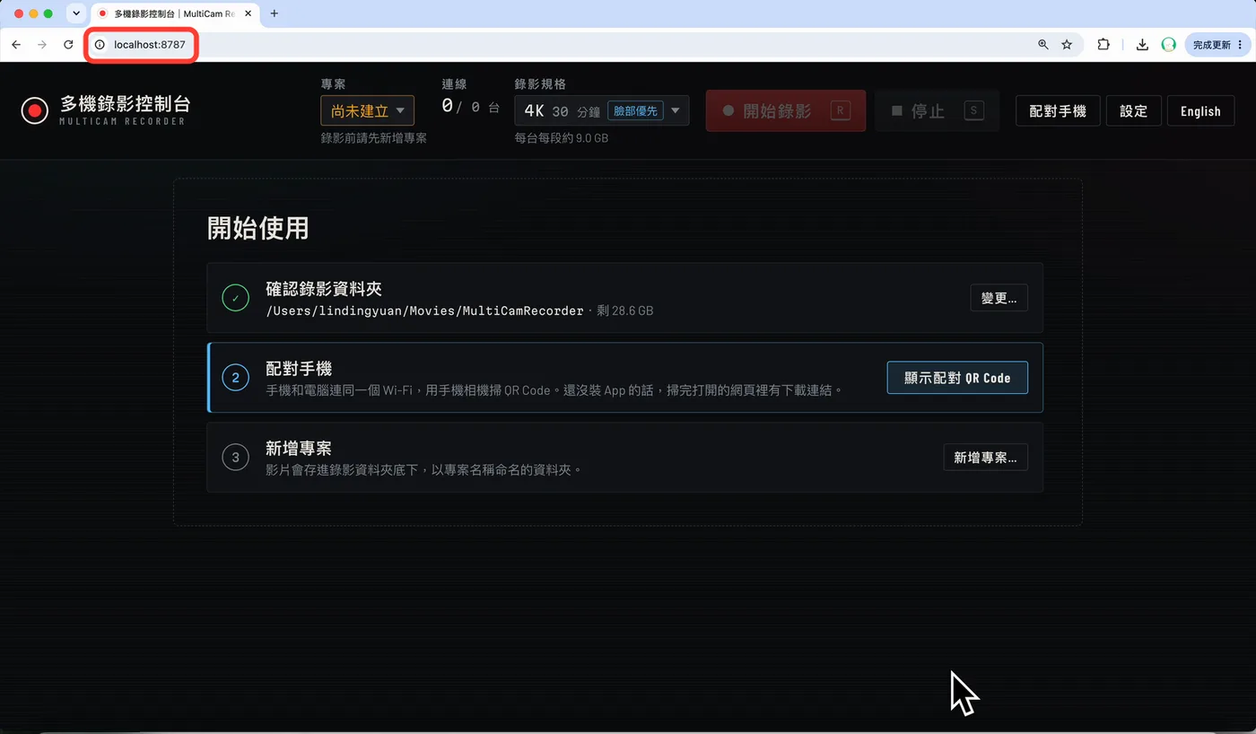Open the tab search chevron in the tab strip

click(x=75, y=13)
